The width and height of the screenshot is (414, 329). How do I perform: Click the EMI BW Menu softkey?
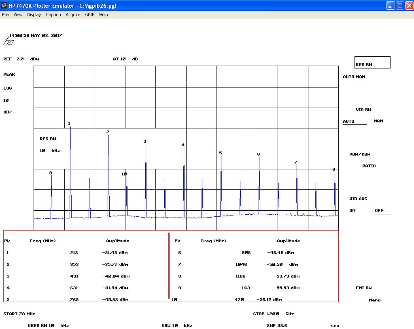(374, 300)
